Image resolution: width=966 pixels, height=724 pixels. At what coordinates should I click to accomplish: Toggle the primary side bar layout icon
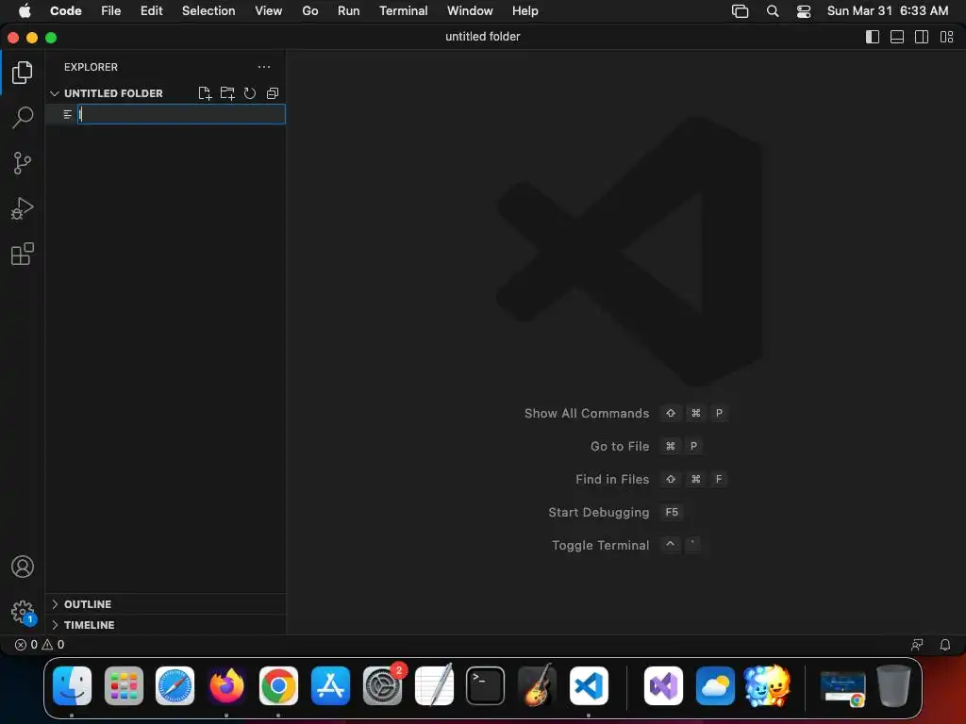tap(873, 37)
